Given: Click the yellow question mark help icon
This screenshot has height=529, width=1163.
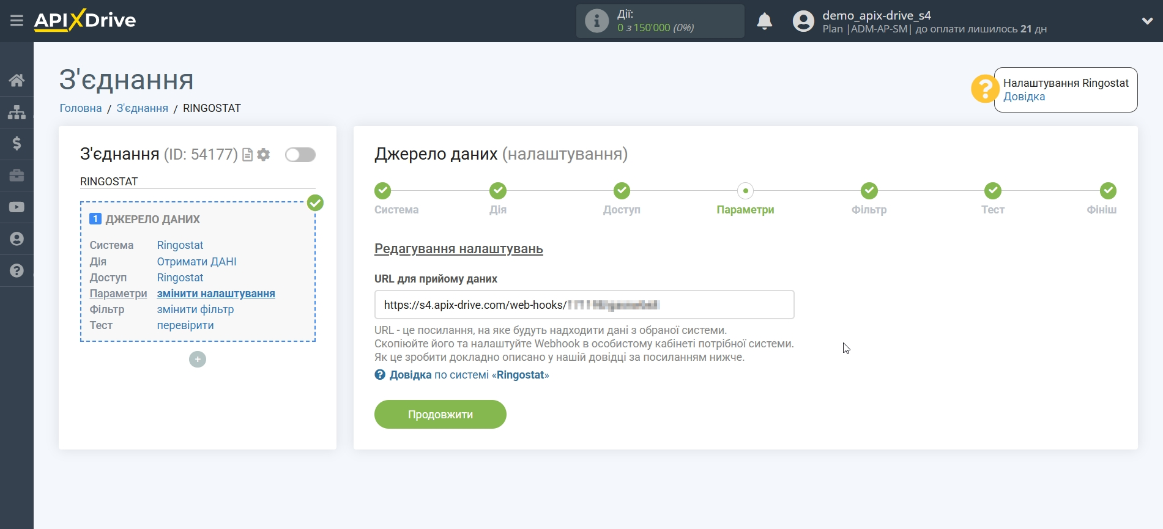Looking at the screenshot, I should pos(984,89).
